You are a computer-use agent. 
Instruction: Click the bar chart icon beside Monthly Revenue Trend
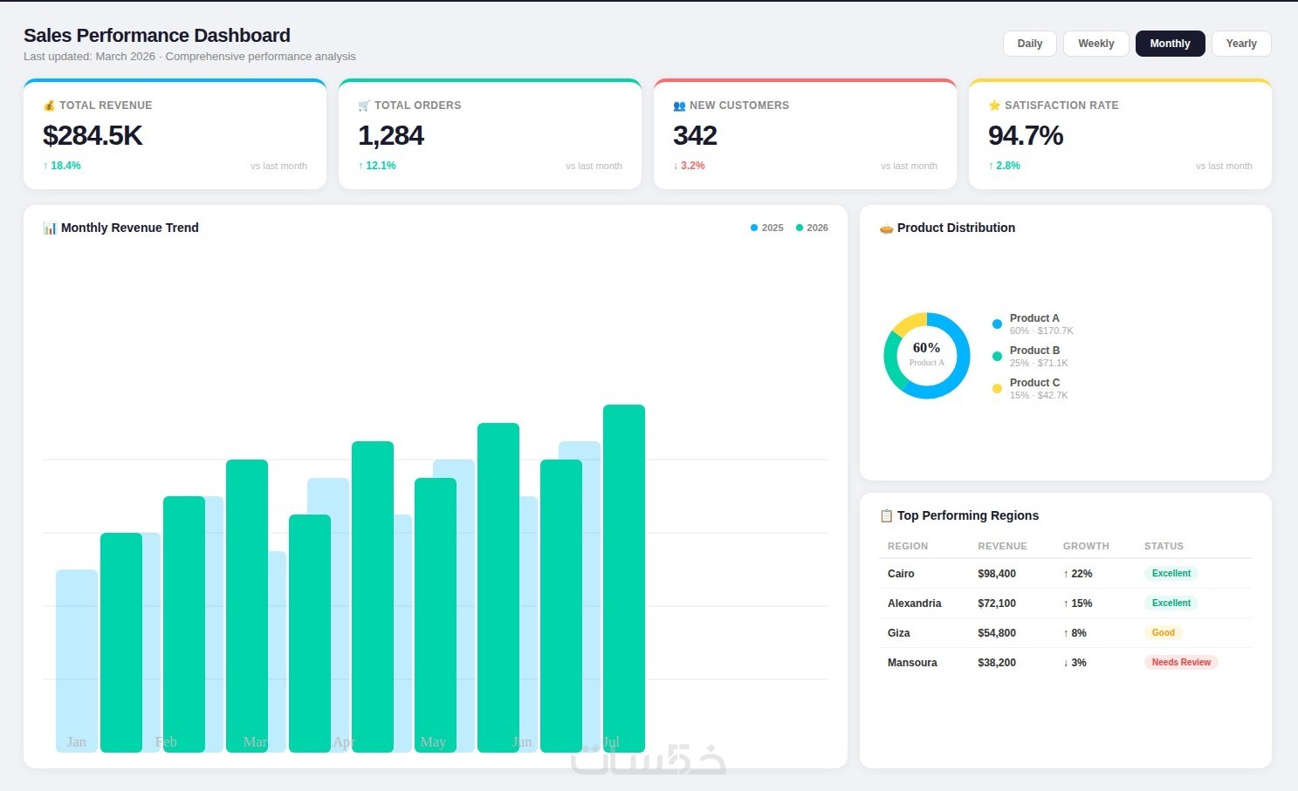(x=50, y=228)
